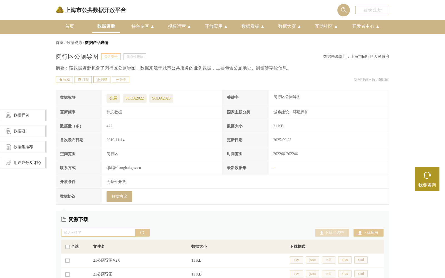The width and height of the screenshot is (445, 278).
Task: Click the gold search magnifier icon
Action: coord(343,10)
